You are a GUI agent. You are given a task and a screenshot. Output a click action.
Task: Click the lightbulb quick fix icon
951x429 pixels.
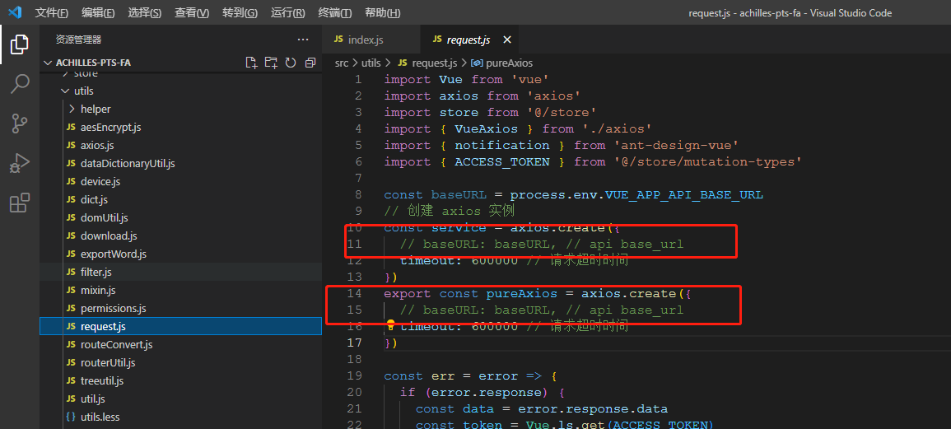click(390, 325)
